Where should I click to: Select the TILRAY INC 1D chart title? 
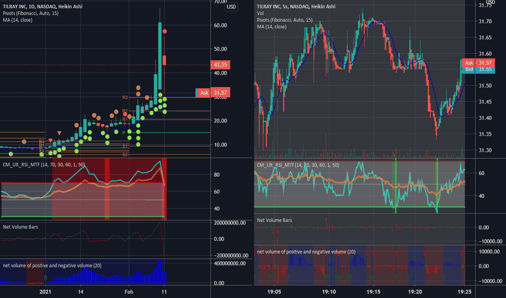coord(42,7)
